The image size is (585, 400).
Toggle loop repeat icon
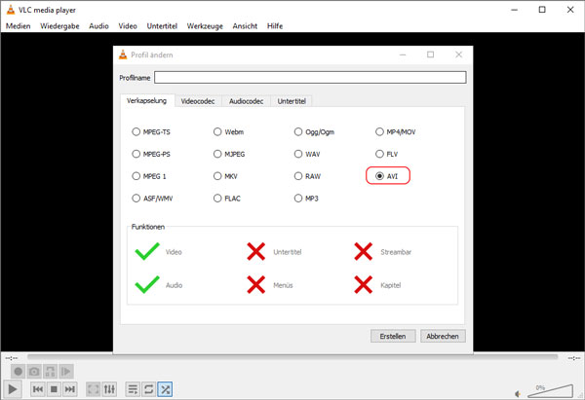coord(148,389)
